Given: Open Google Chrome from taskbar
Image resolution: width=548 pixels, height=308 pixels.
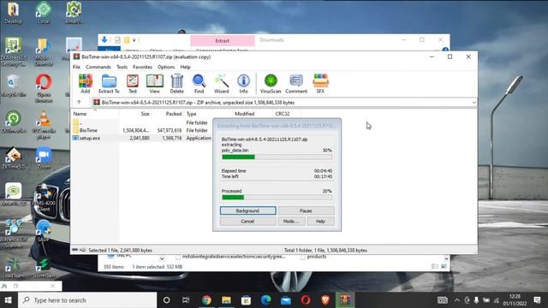Looking at the screenshot, I should (x=206, y=300).
